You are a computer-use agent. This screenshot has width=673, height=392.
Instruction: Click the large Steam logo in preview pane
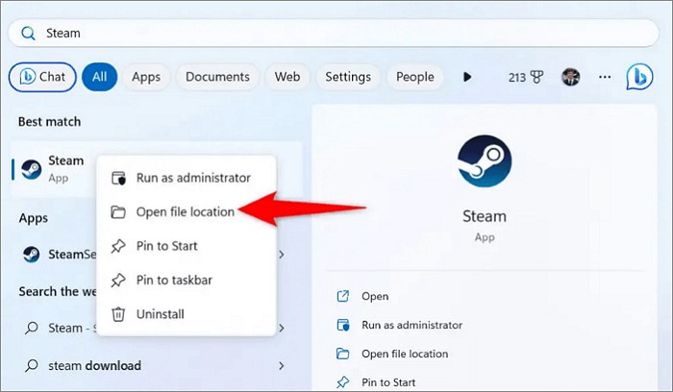[485, 161]
